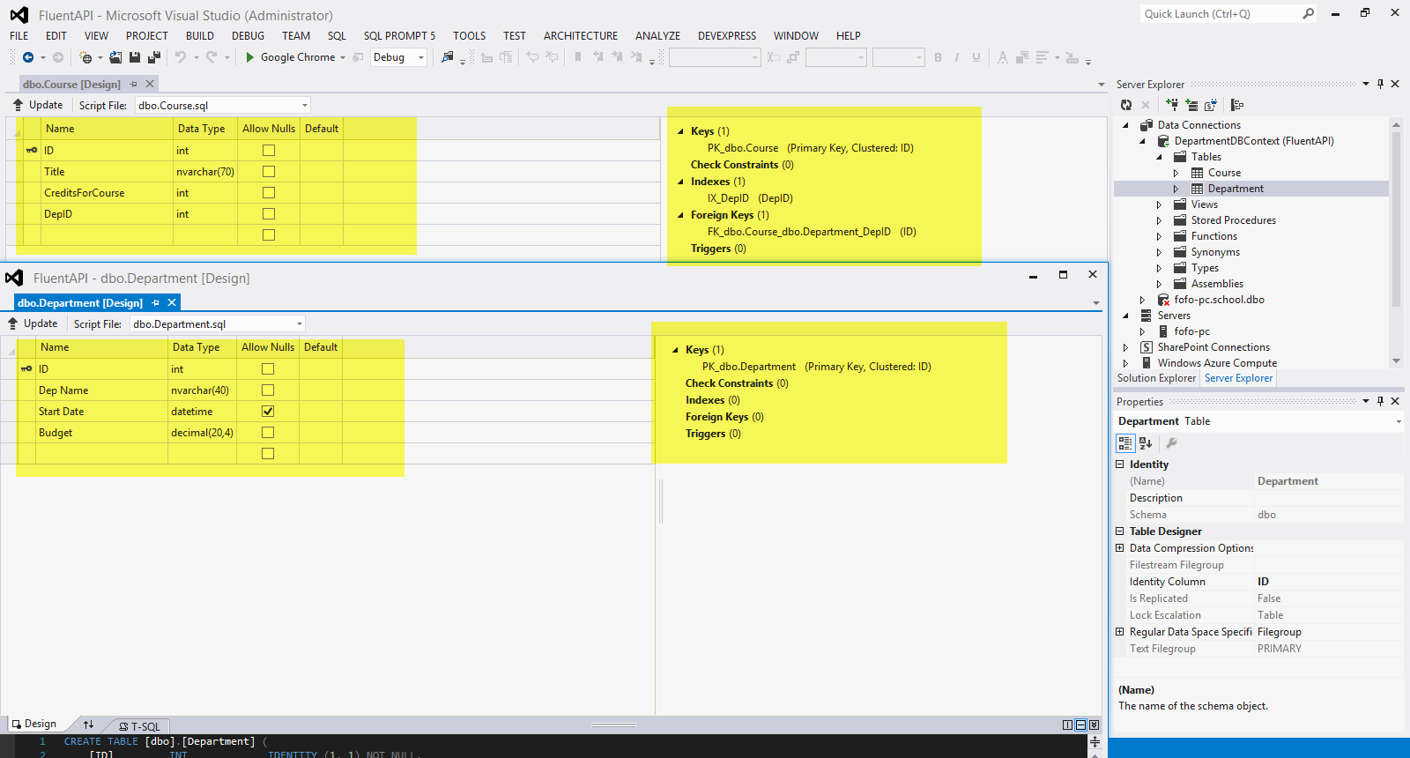
Task: Click the Connect to Server icon
Action: (1191, 105)
